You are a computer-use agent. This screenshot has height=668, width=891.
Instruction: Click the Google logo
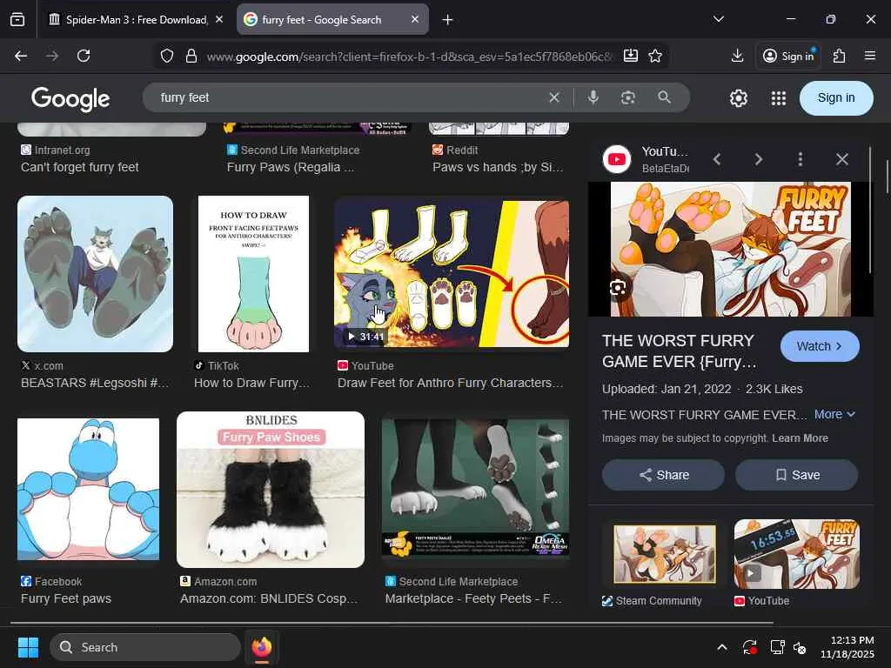point(70,99)
